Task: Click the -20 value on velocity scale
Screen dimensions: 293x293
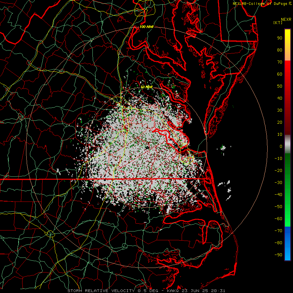Action: coord(278,171)
